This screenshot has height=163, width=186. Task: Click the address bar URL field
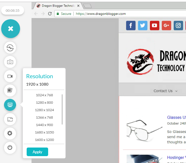click(x=120, y=14)
